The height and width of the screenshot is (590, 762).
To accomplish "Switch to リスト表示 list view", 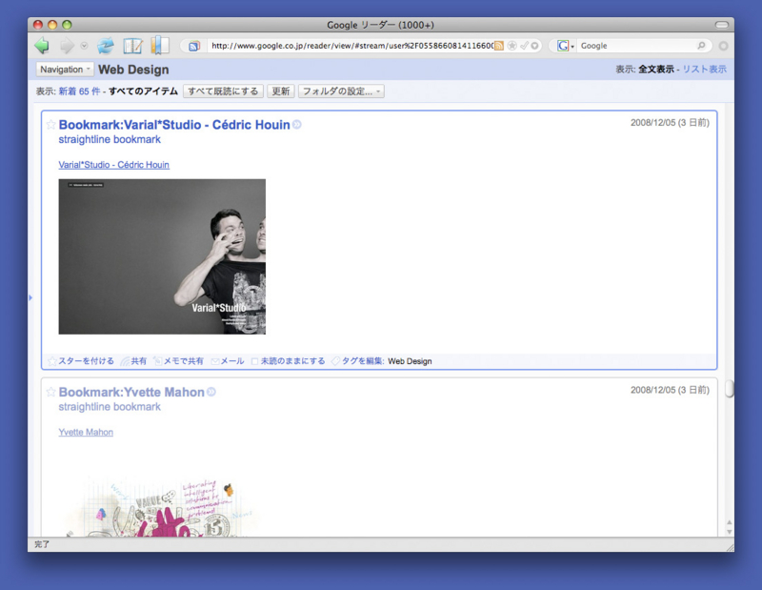I will click(x=704, y=69).
